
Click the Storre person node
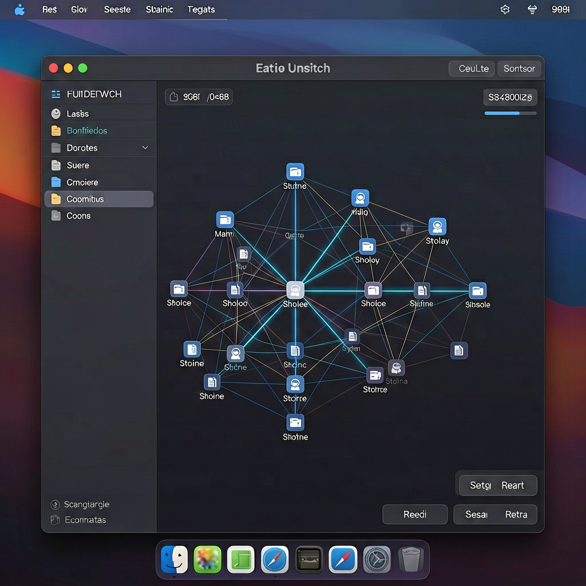295,384
